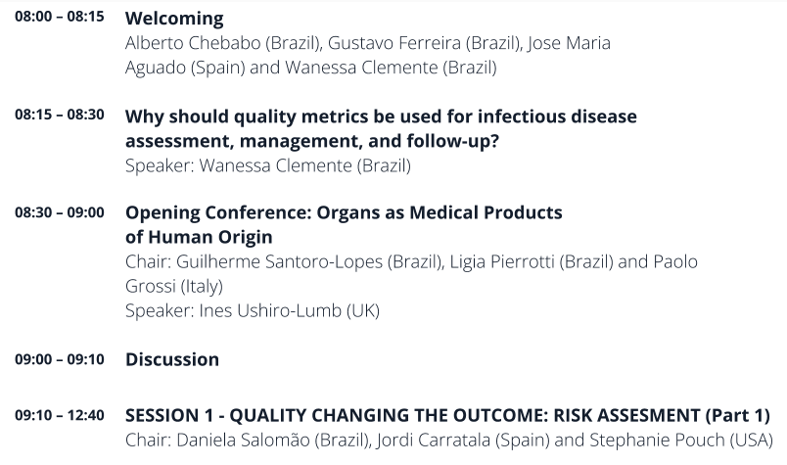Open the SESSION 1 Risk Assessment heading
This screenshot has height=465, width=787.
coord(447,415)
